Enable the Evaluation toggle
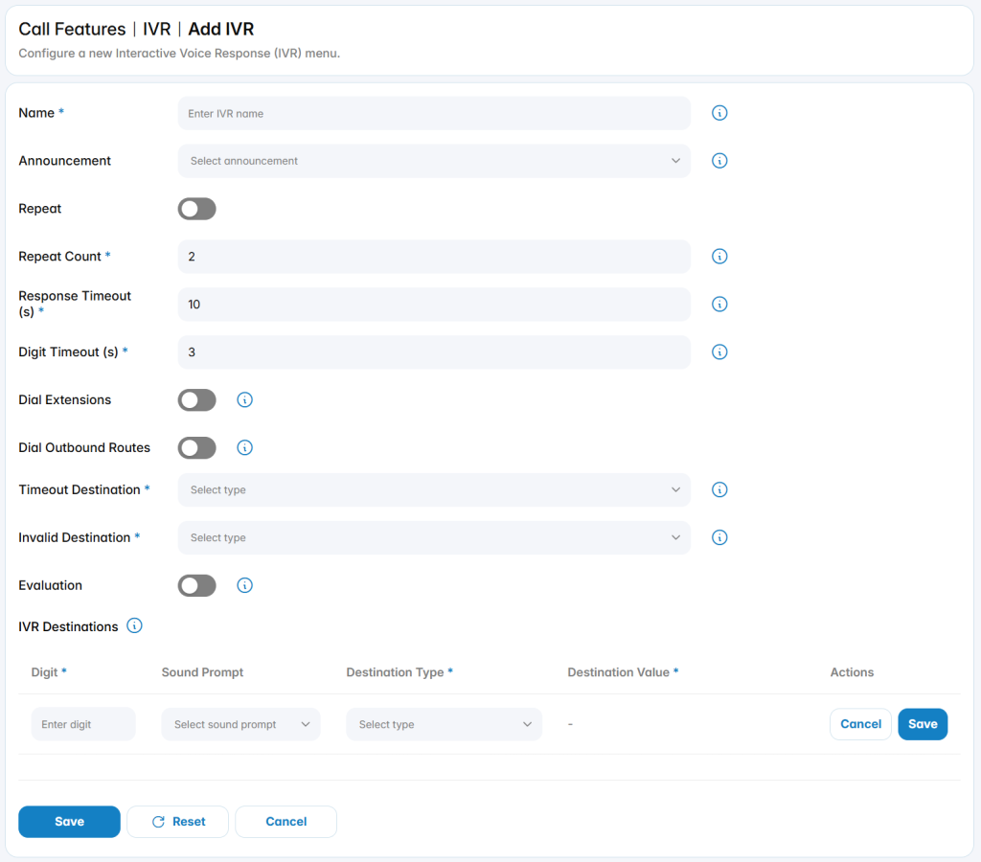Viewport: 981px width, 862px height. [x=197, y=585]
